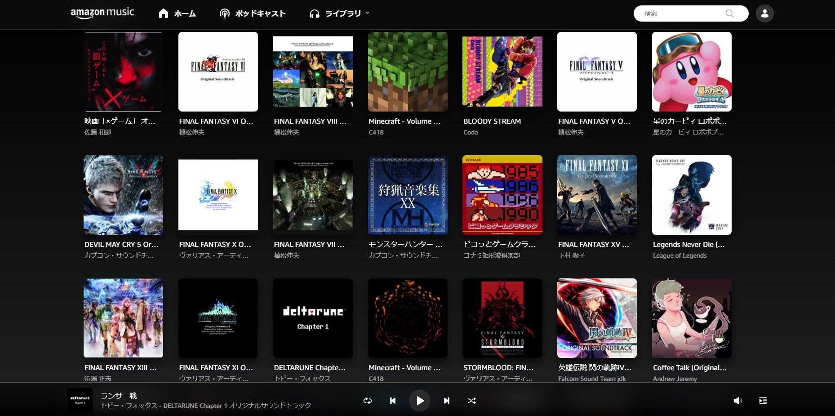The height and width of the screenshot is (416, 835).
Task: Click 浜渦 正志 artist link
Action: (x=98, y=379)
